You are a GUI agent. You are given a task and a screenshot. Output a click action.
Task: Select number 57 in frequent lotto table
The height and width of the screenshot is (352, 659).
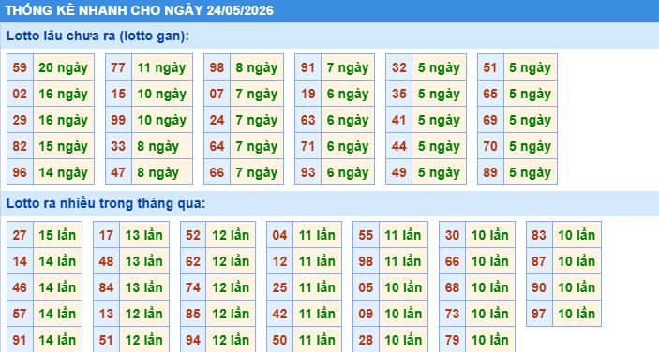point(20,314)
